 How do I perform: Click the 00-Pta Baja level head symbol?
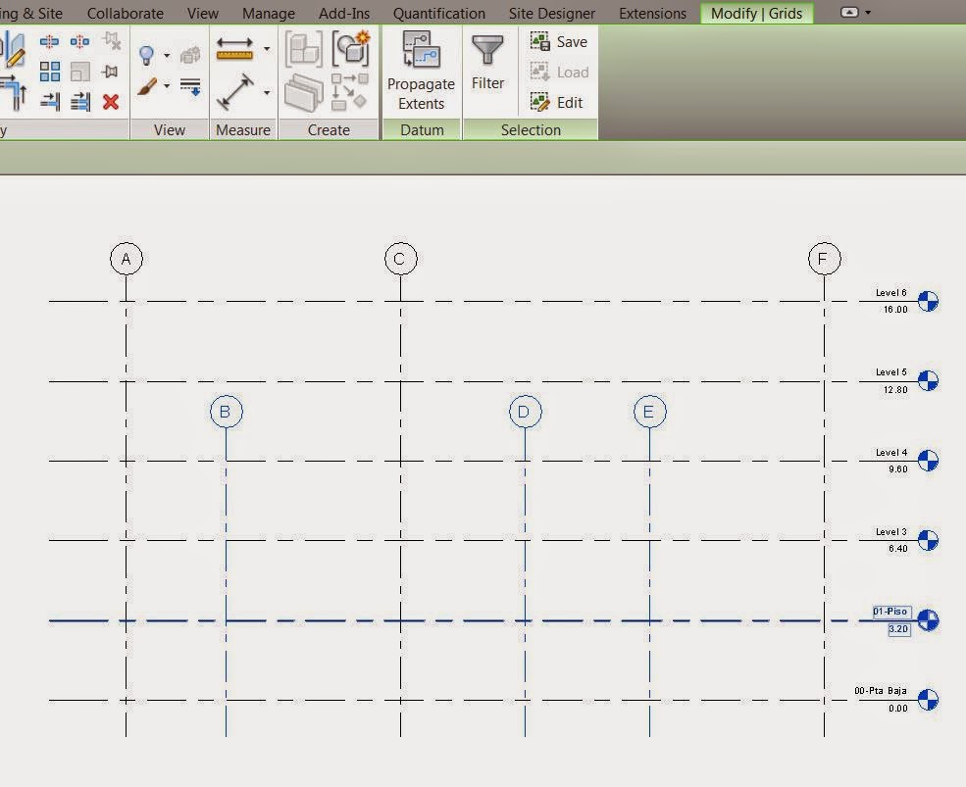click(x=928, y=700)
